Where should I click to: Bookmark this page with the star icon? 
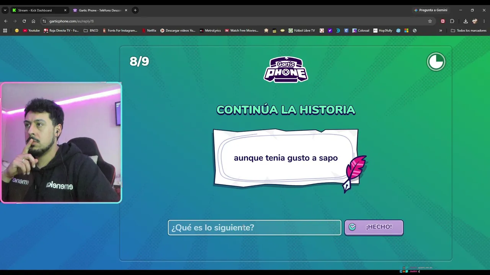point(430,21)
